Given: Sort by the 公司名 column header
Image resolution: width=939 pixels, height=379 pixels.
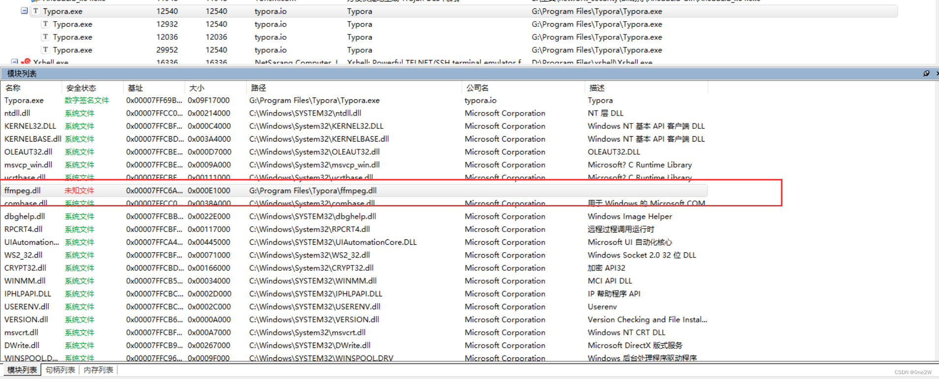Looking at the screenshot, I should [523, 88].
